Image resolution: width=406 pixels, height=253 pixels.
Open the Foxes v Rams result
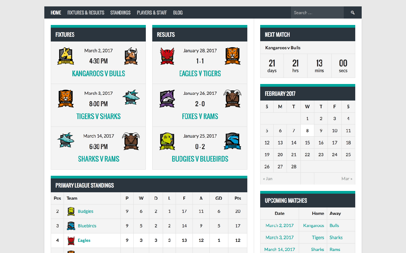coord(200,116)
